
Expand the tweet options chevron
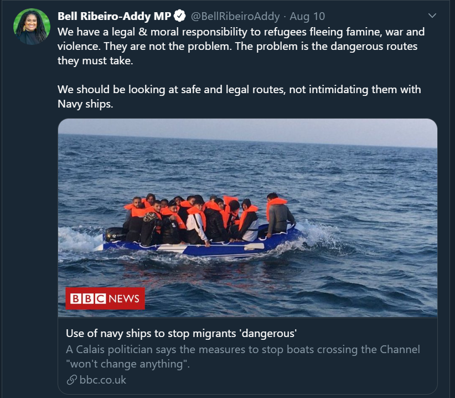(432, 16)
